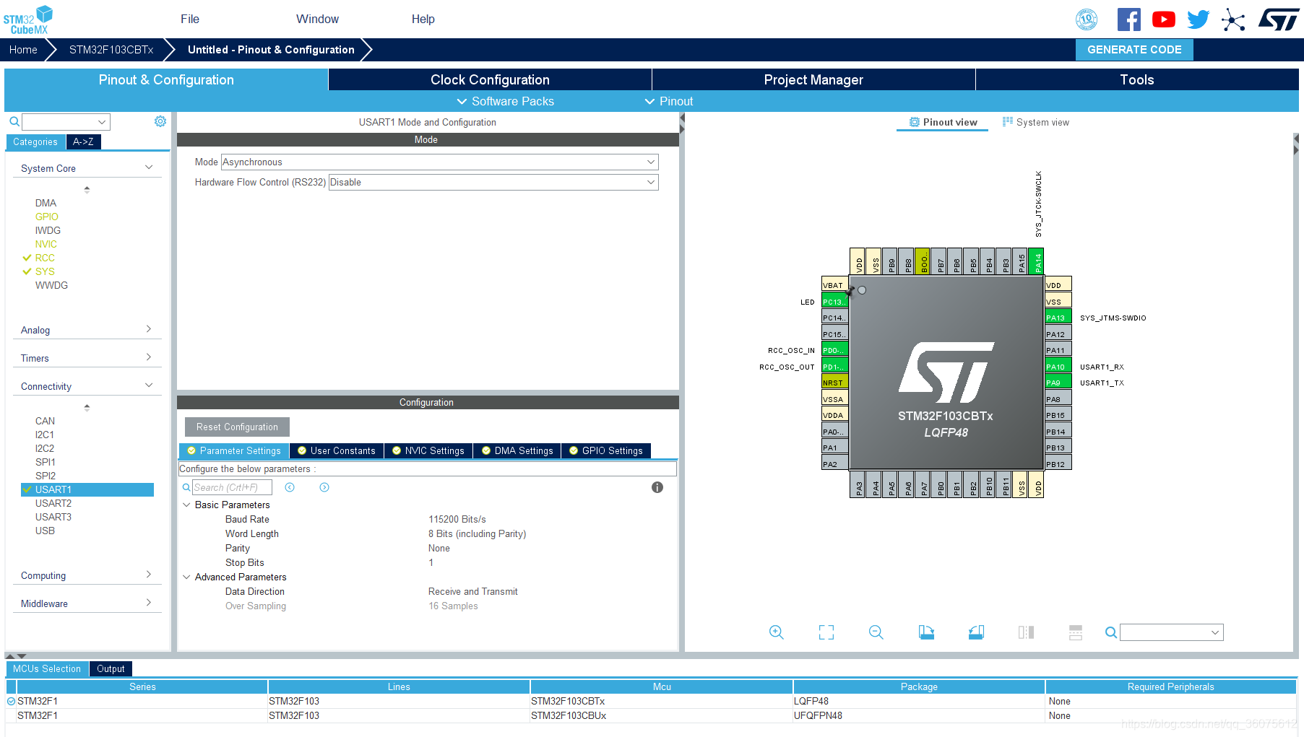Screen dimensions: 1304x737
Task: Select the PA10 USART1_RX pin
Action: pyautogui.click(x=1058, y=367)
